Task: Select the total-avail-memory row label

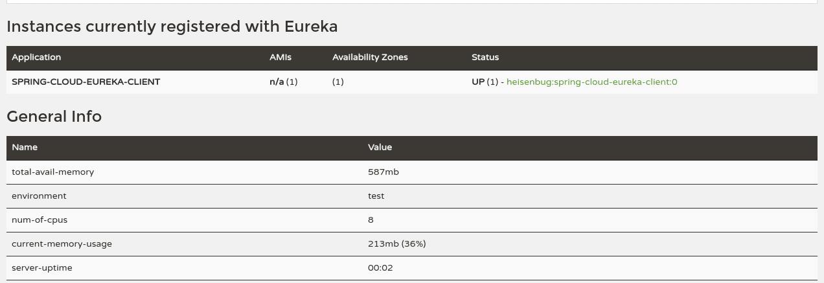Action: click(52, 172)
